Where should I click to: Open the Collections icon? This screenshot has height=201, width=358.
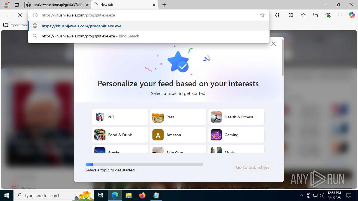(315, 15)
